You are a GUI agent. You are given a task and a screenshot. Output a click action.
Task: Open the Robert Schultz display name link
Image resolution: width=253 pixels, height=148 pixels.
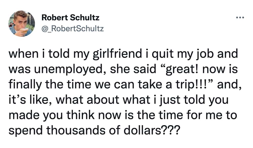[70, 18]
